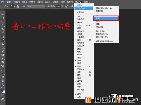Image resolution: width=141 pixels, height=105 pixels.
Task: Open the opacity slider dropdown arrow
Action: [62, 6]
